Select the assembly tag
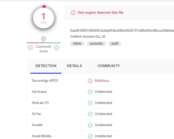Image resolution: width=174 pixels, height=139 pixels. click(x=96, y=44)
